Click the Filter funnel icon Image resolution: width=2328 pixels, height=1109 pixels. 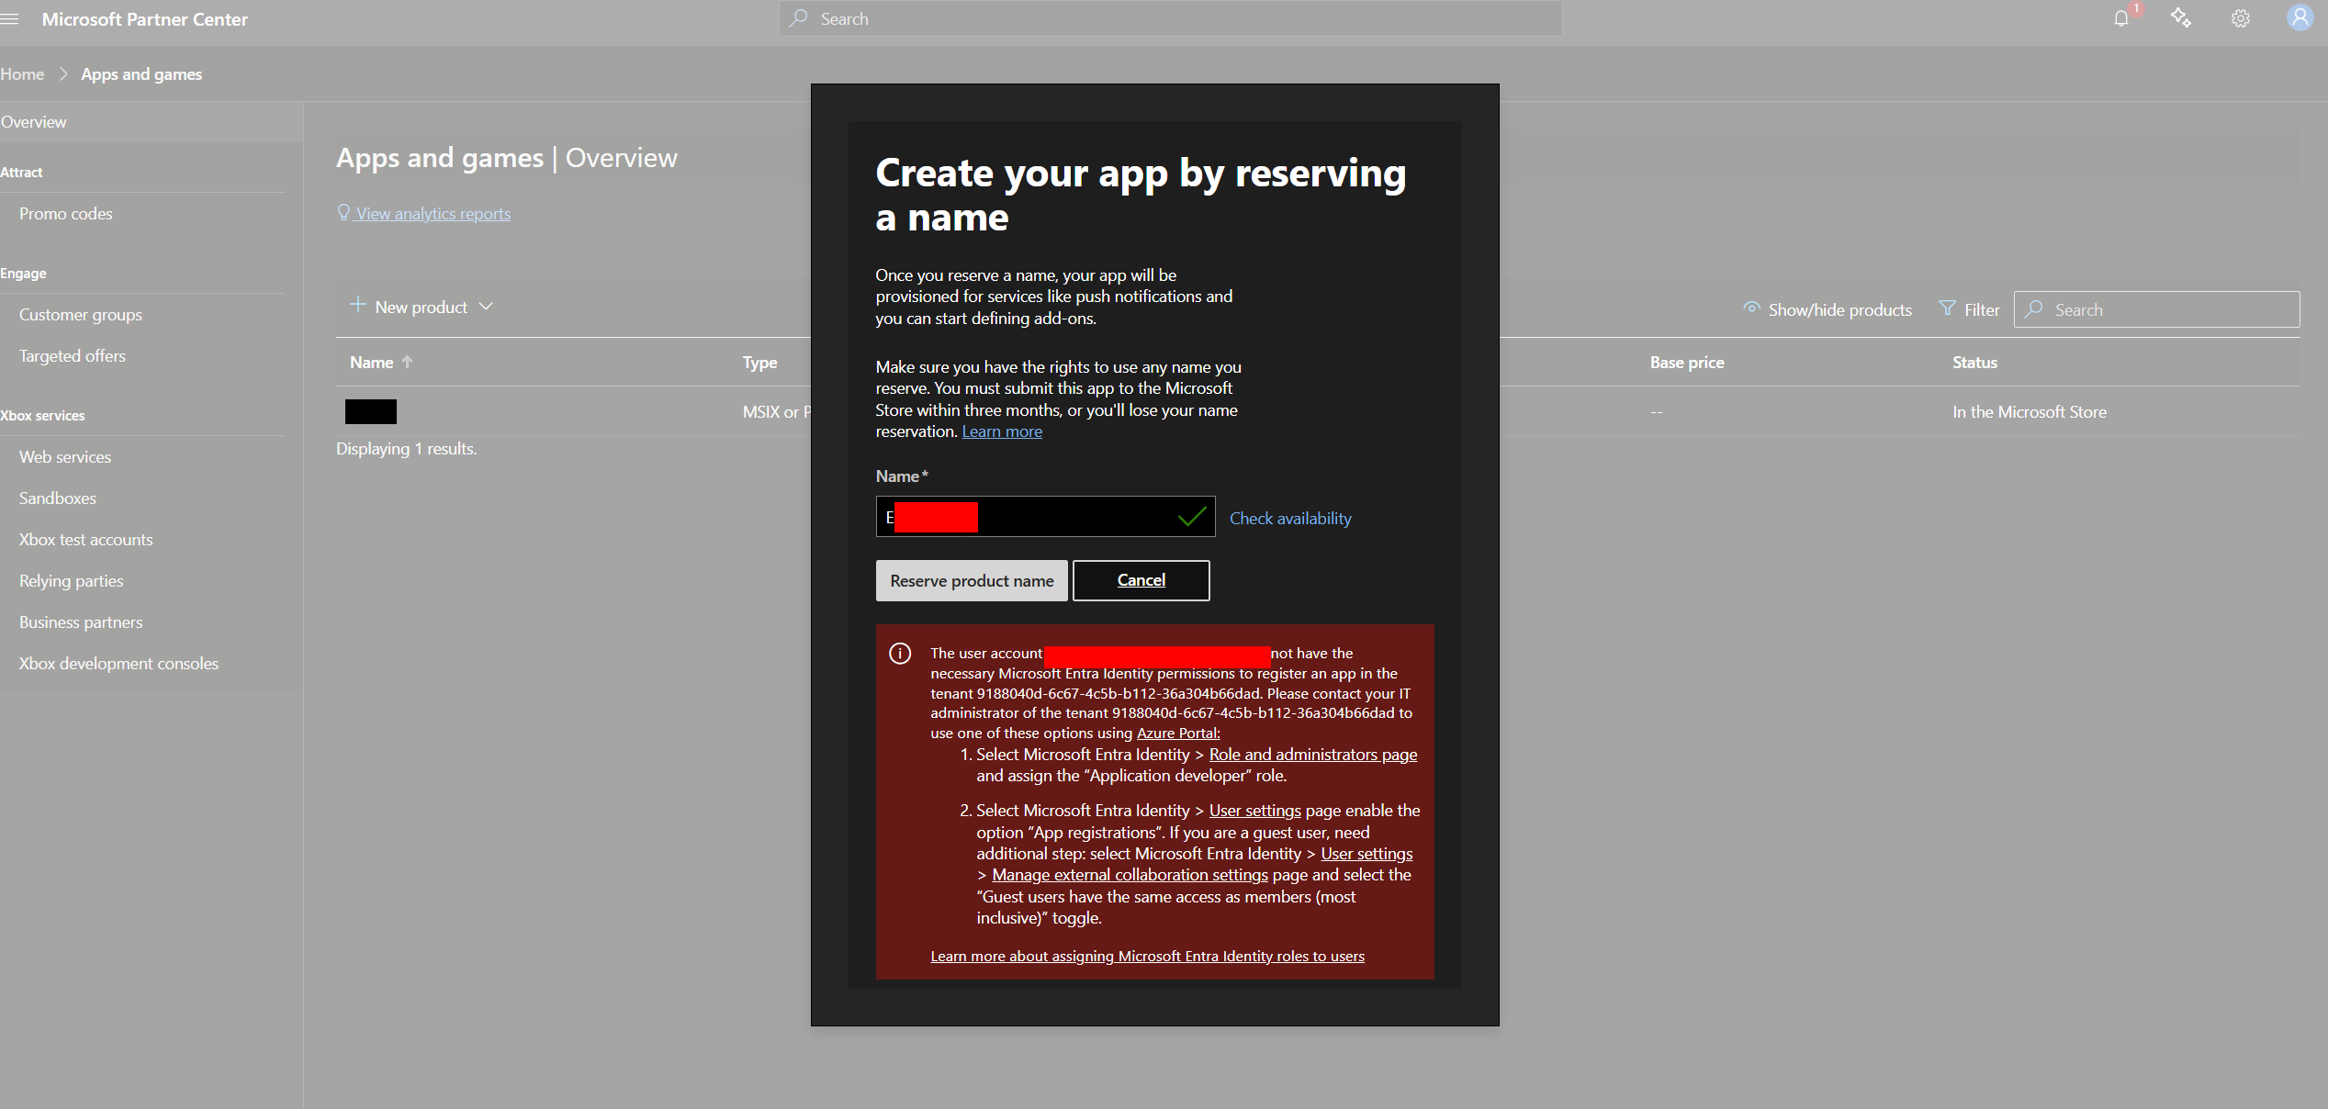pos(1947,309)
